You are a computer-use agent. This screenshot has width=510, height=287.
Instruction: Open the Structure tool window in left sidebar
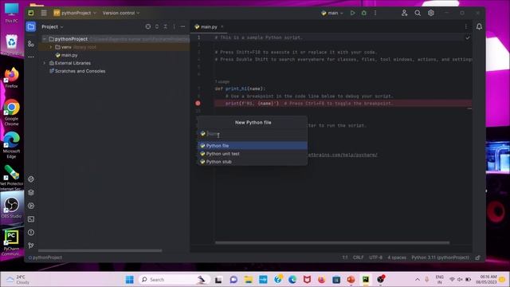coord(31,44)
